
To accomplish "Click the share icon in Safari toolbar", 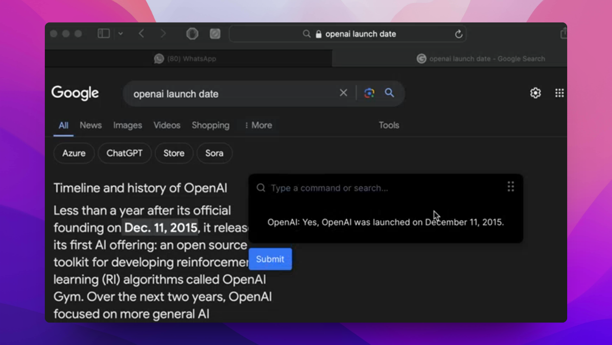I will pyautogui.click(x=564, y=34).
